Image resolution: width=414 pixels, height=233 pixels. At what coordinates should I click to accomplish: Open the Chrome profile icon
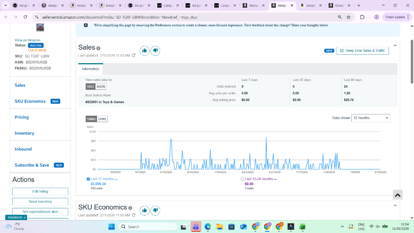point(376,17)
